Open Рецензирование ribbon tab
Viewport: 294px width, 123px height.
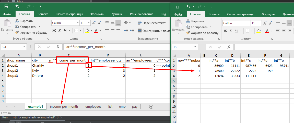pos(142,14)
